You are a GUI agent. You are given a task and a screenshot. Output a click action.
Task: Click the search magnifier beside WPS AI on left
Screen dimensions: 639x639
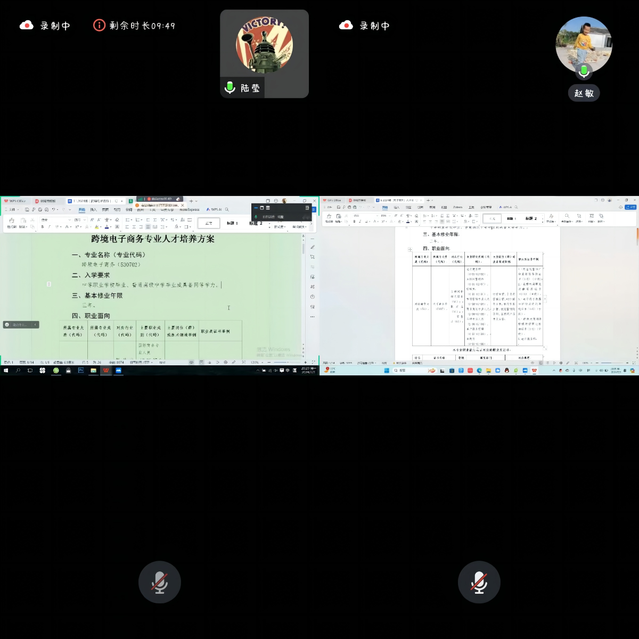tap(227, 210)
